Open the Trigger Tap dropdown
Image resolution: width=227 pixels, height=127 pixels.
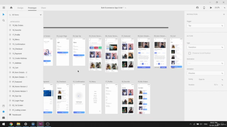point(206,26)
